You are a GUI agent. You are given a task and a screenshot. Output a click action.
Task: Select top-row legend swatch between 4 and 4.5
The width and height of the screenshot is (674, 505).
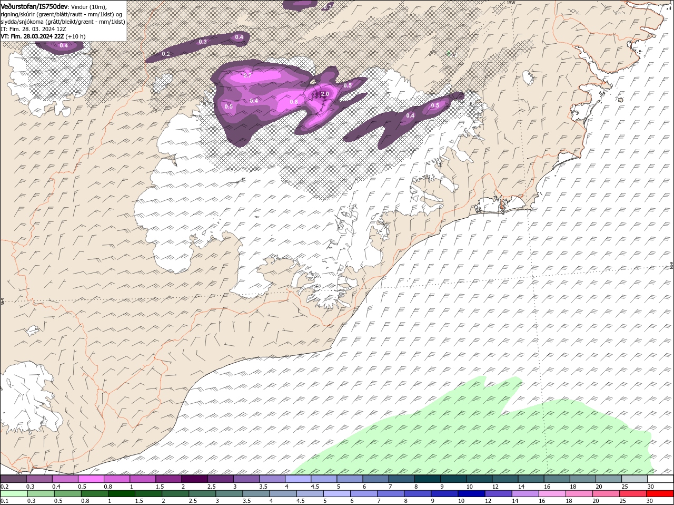click(298, 479)
